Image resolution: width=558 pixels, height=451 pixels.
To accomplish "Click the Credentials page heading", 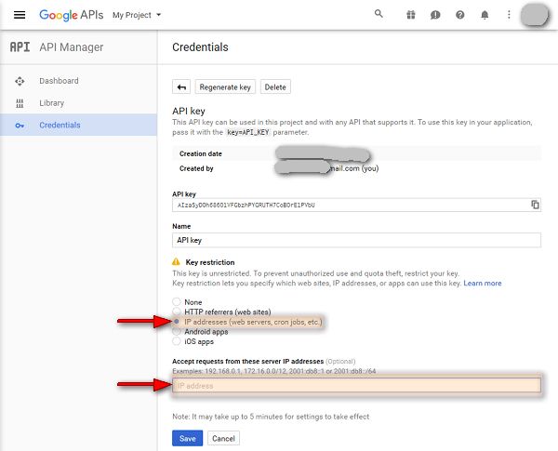I will 200,47.
